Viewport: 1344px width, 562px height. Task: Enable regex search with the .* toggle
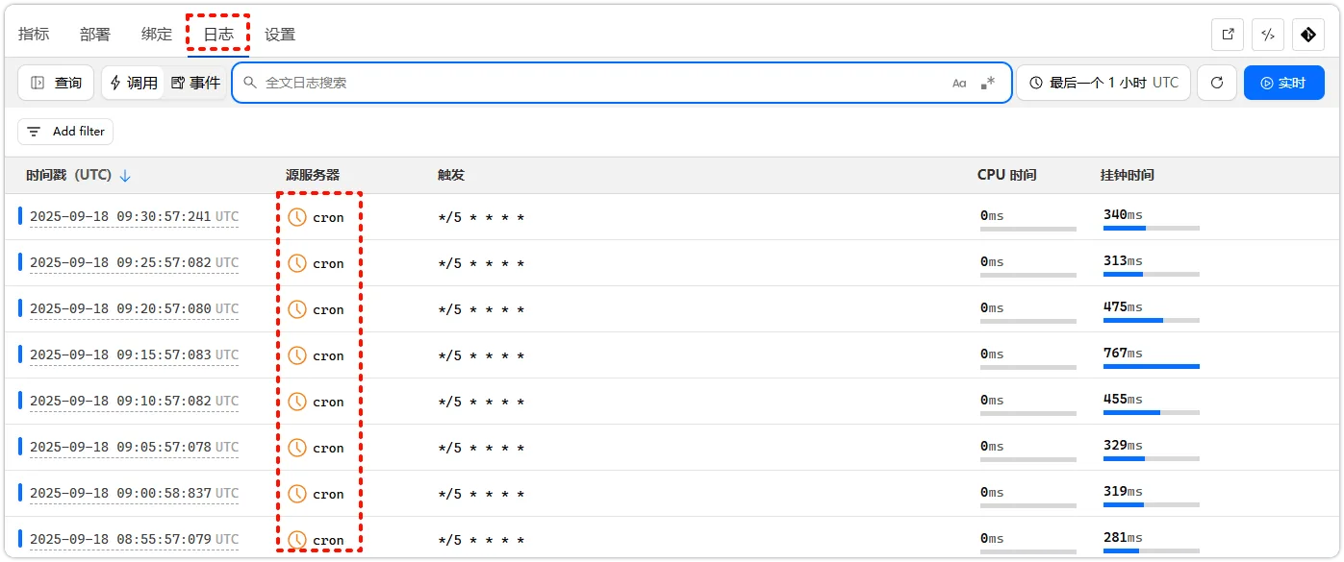[x=985, y=83]
